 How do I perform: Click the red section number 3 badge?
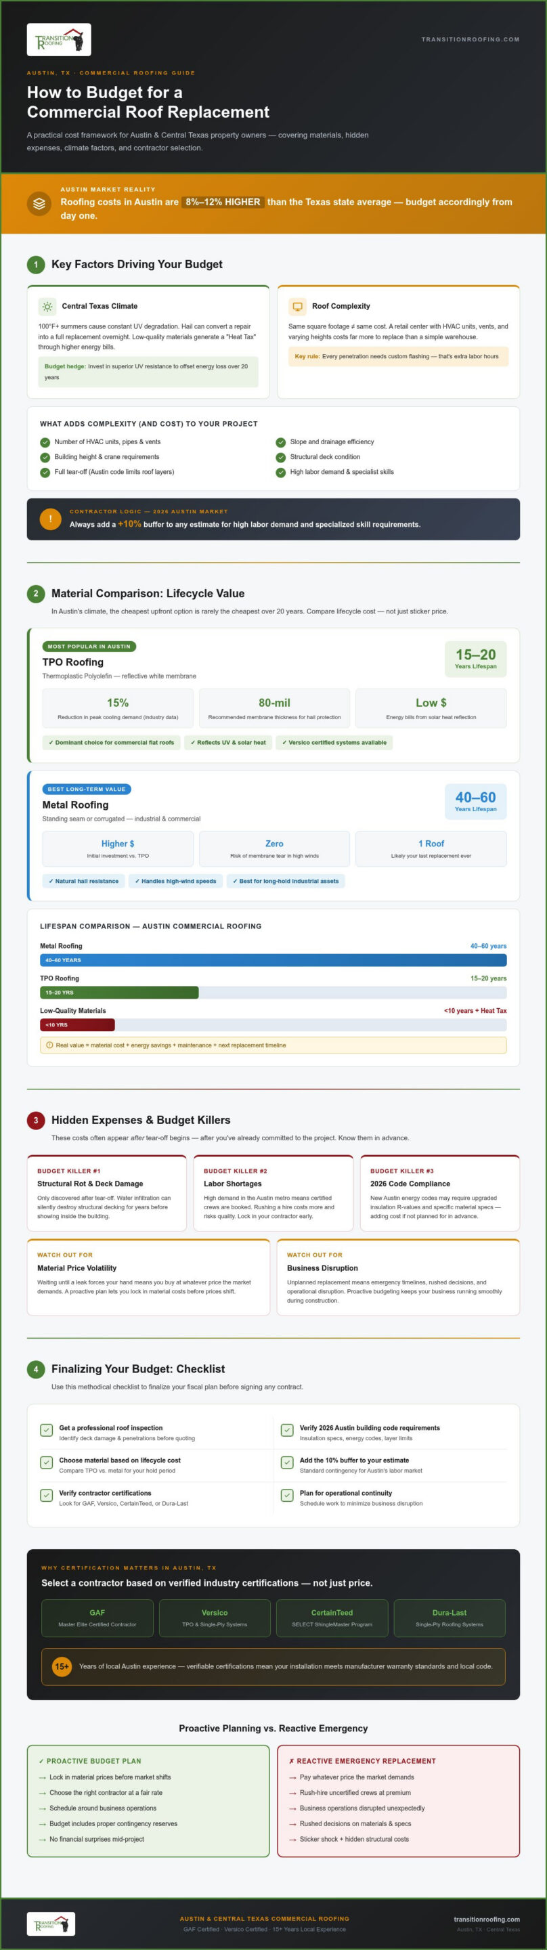36,1121
